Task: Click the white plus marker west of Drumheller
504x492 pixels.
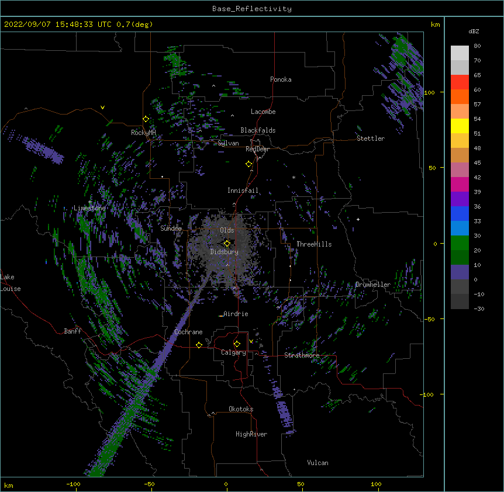Action: [x=358, y=219]
